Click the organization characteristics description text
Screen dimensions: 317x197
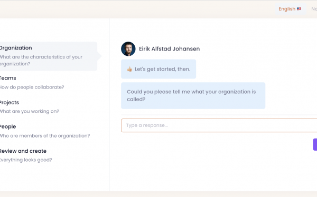click(41, 60)
